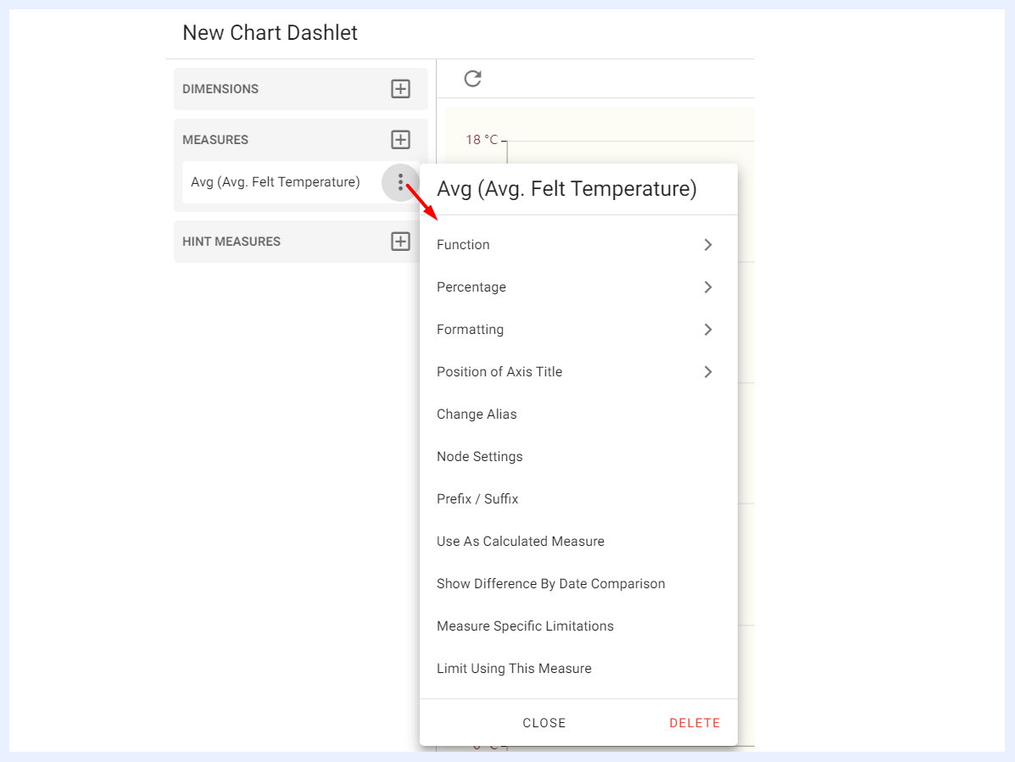
Task: Click the red DELETE button
Action: click(694, 723)
